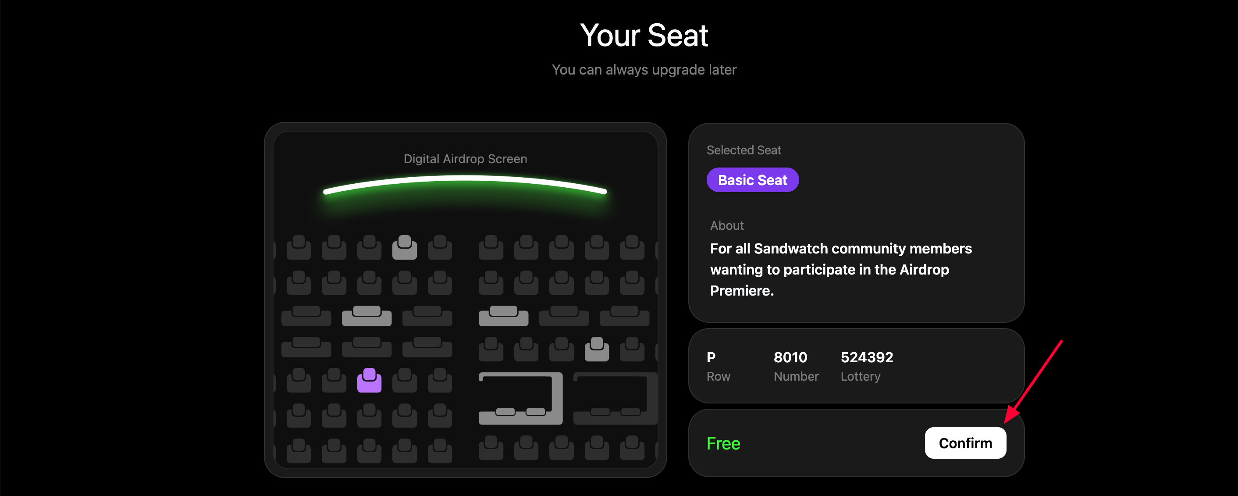Screen dimensions: 1238x496
Task: Click the seat number 8010
Action: [x=790, y=357]
